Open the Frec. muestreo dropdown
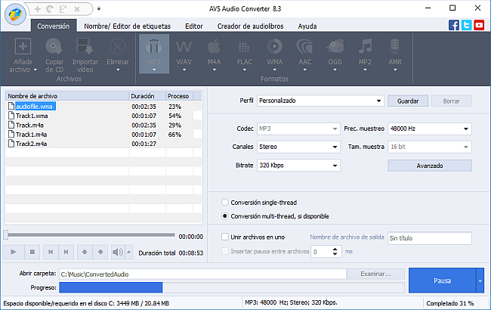 pyautogui.click(x=428, y=129)
